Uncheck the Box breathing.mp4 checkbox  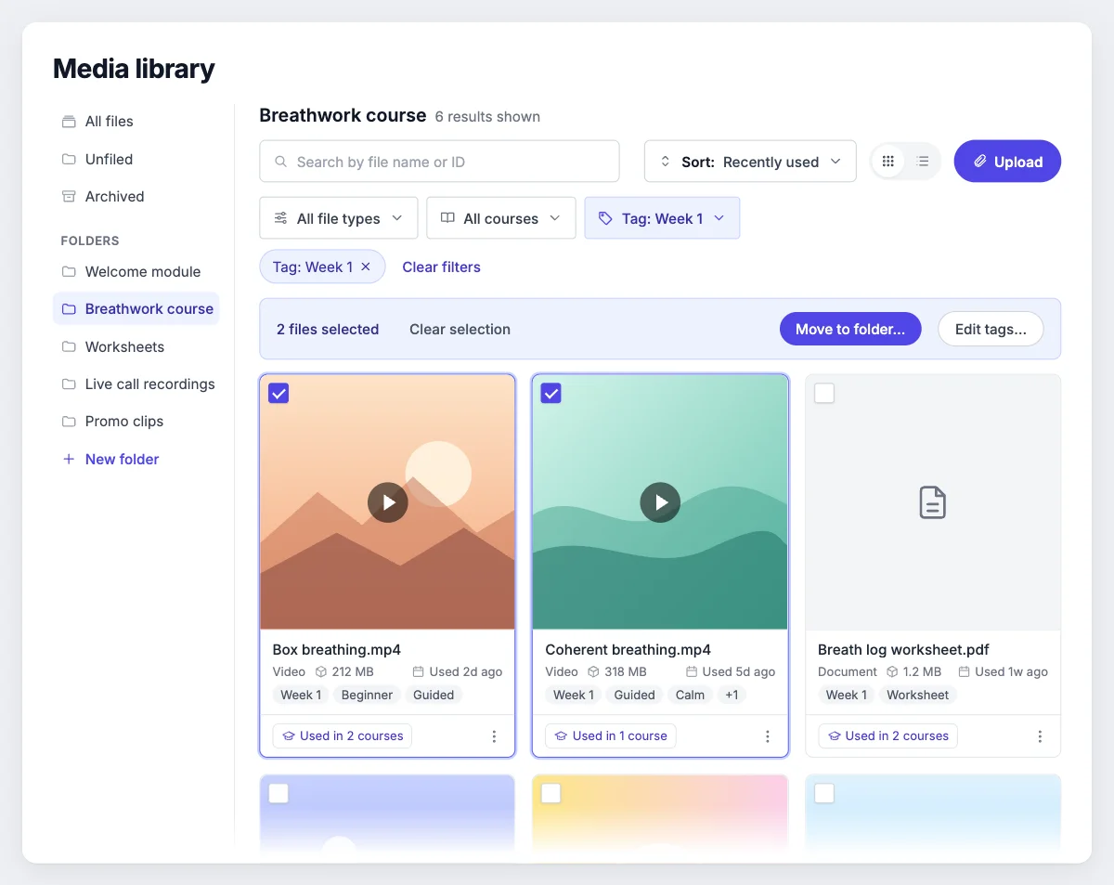point(278,393)
